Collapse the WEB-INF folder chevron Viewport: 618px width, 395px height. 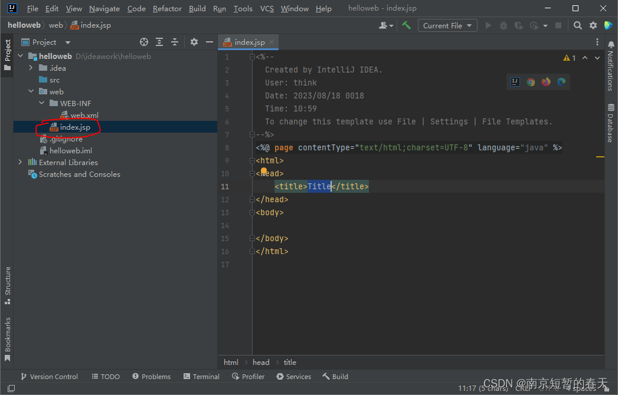[x=41, y=103]
